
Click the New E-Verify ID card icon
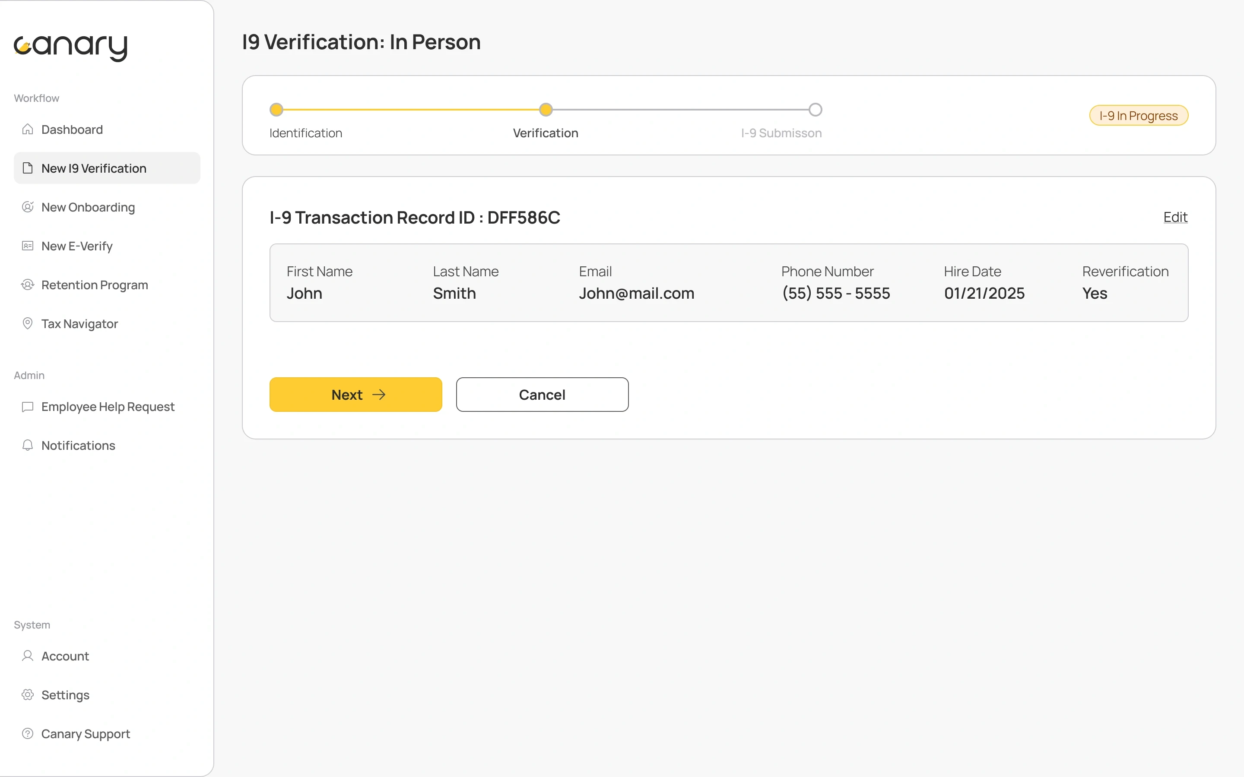(28, 246)
